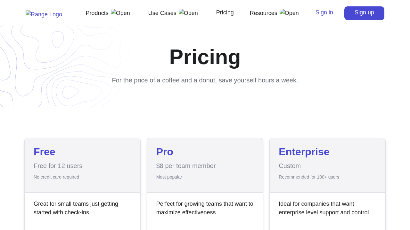Image resolution: width=410 pixels, height=230 pixels.
Task: Open the Use Cases menu
Action: click(x=162, y=13)
